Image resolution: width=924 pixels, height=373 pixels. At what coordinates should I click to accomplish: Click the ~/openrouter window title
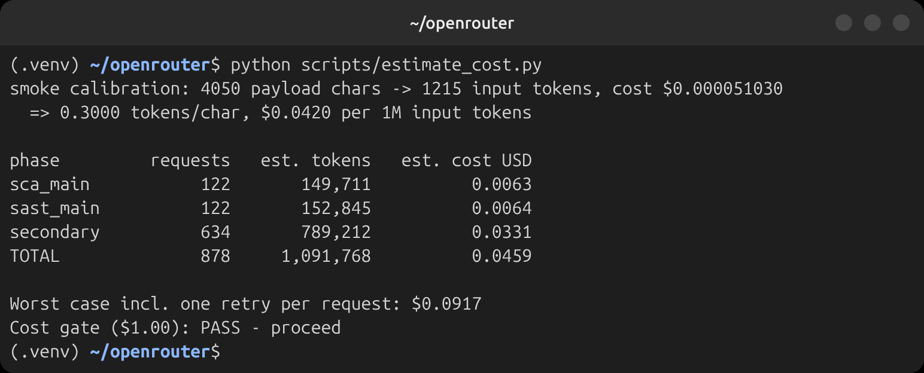click(462, 23)
